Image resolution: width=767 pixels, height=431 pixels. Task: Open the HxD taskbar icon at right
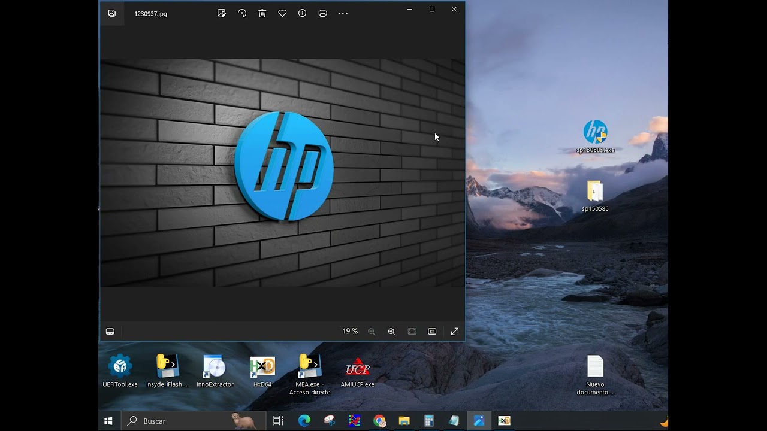click(x=504, y=421)
